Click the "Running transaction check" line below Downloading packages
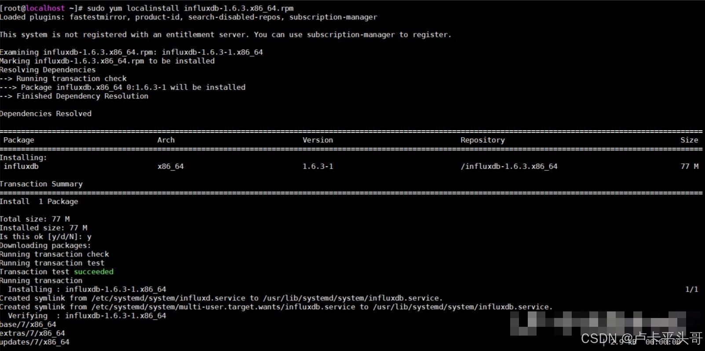The image size is (705, 351). click(55, 254)
